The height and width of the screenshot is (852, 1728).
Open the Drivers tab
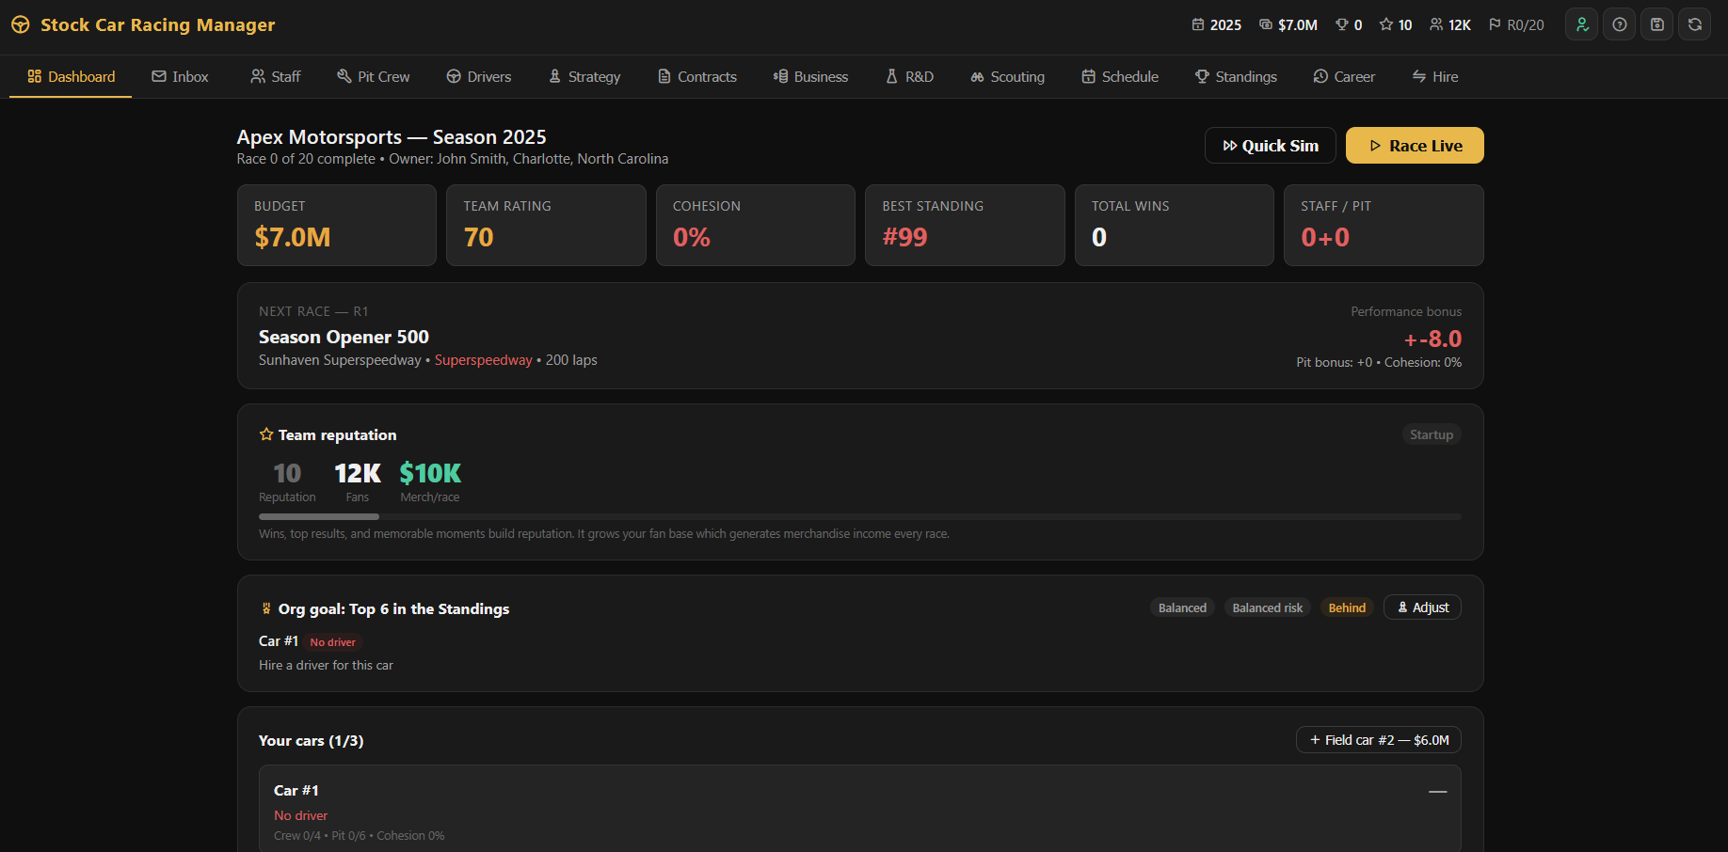click(479, 77)
